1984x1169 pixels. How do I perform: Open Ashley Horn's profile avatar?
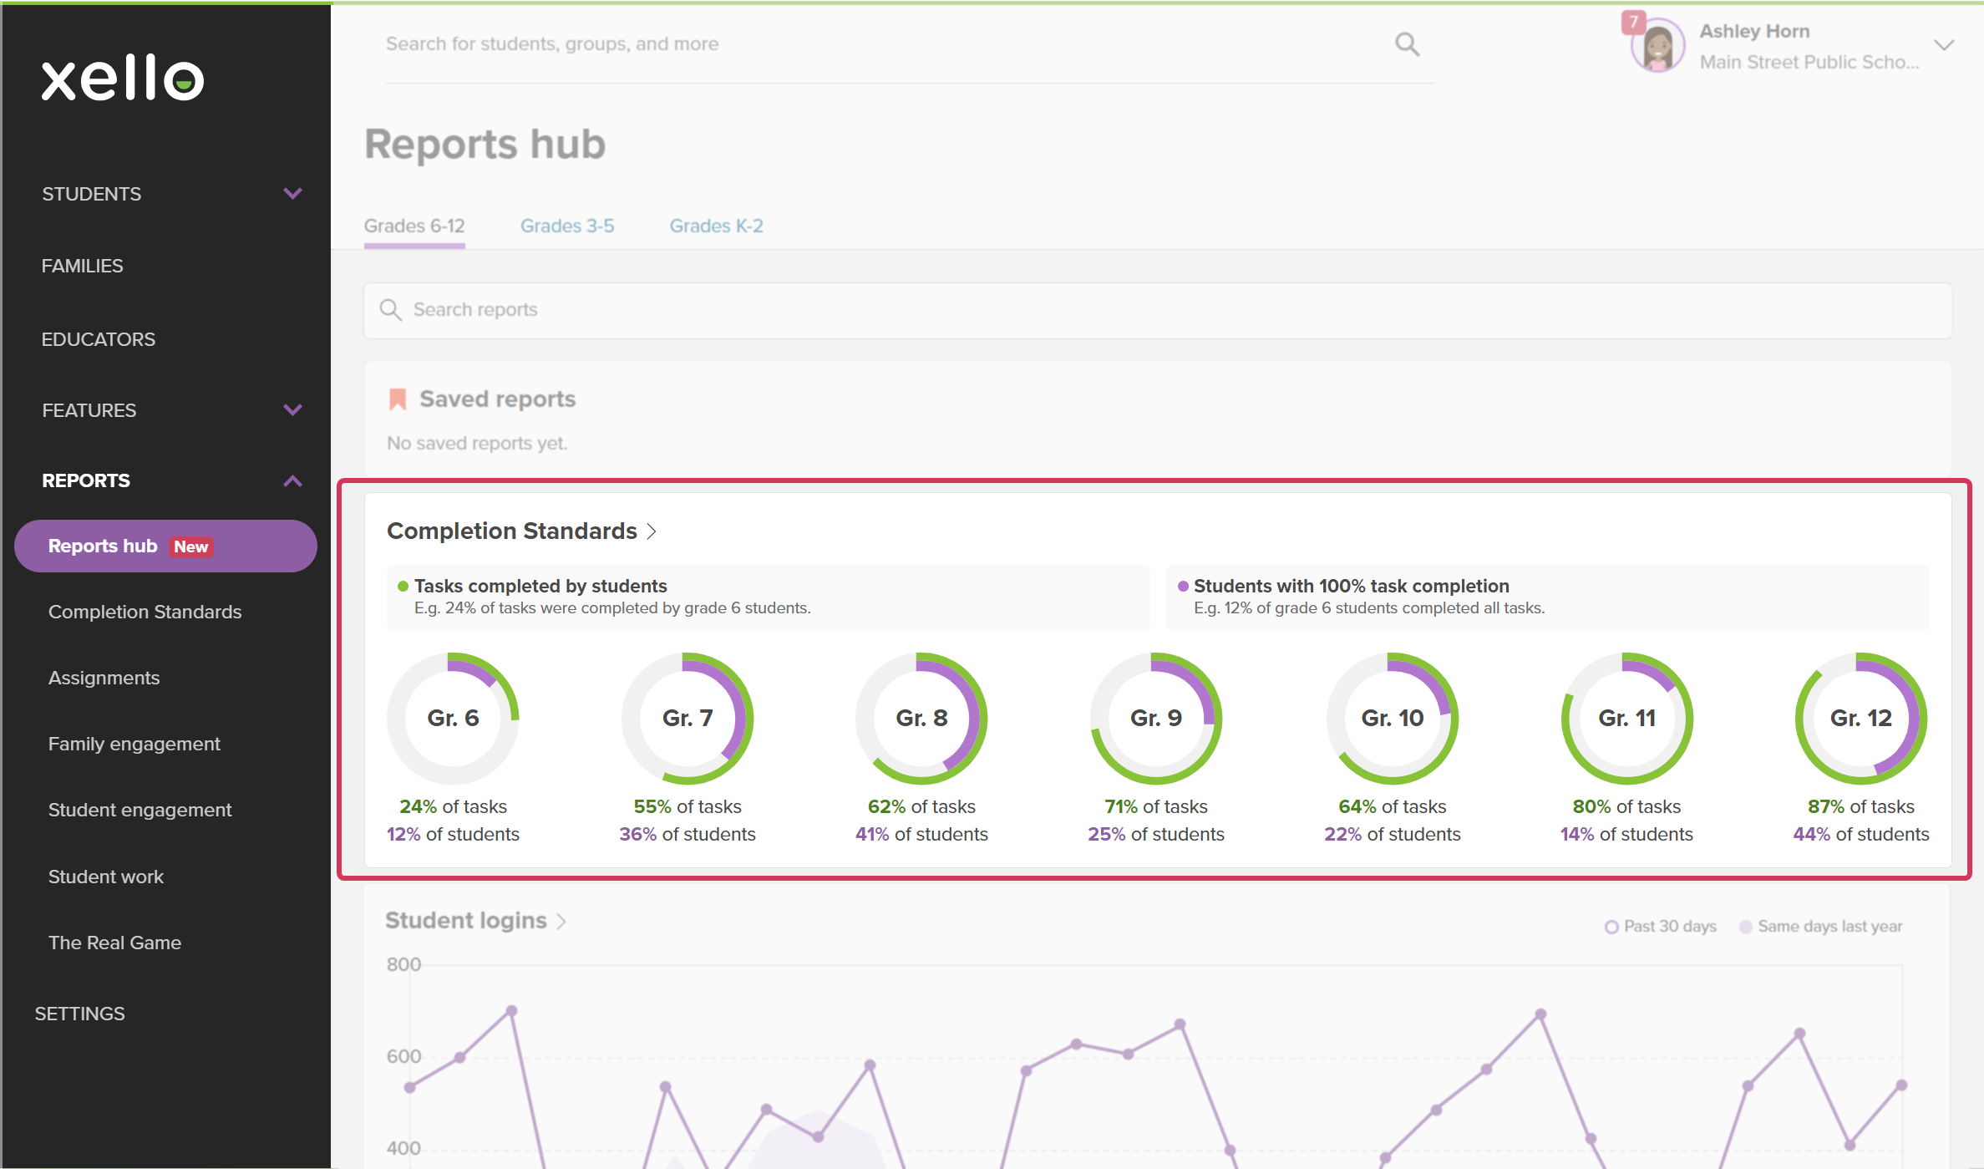(x=1658, y=46)
